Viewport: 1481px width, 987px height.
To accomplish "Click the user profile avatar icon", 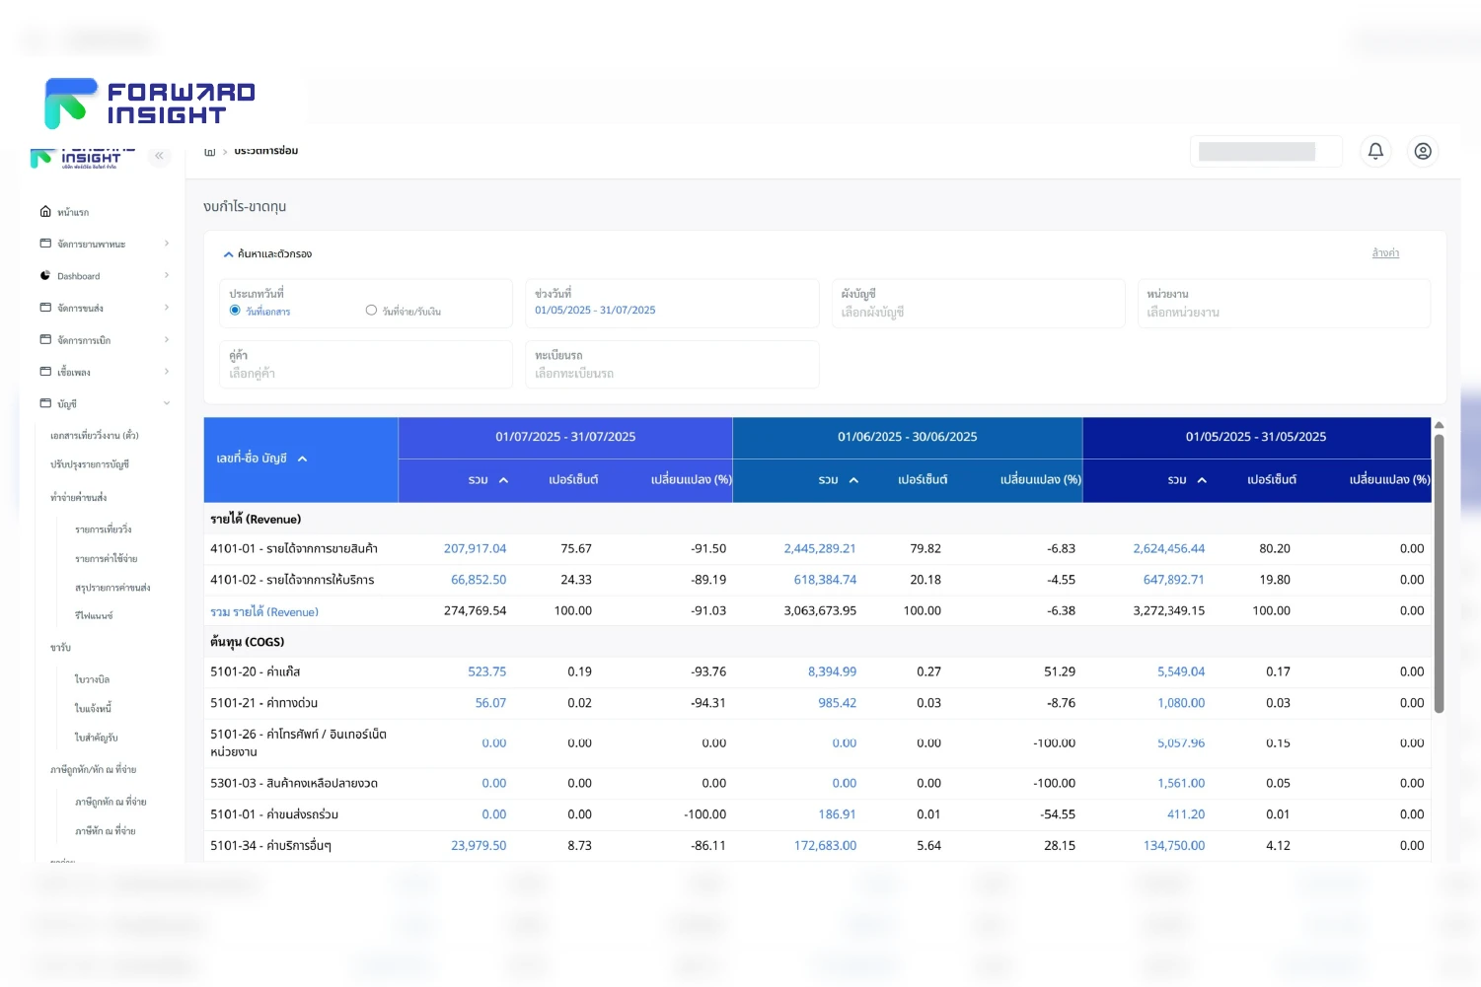I will pyautogui.click(x=1423, y=151).
